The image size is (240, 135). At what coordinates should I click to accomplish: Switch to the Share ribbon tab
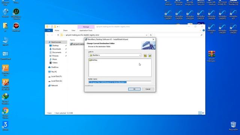pyautogui.click(x=65, y=30)
